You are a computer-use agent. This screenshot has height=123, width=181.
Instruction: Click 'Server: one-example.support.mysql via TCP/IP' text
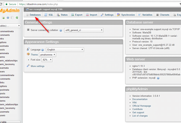[x=156, y=29]
